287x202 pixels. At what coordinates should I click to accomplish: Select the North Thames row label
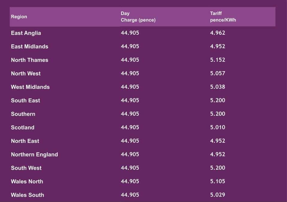click(x=30, y=60)
